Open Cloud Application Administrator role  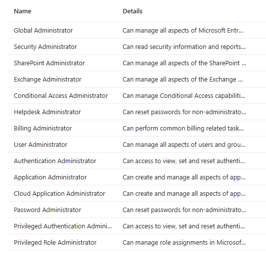(59, 193)
